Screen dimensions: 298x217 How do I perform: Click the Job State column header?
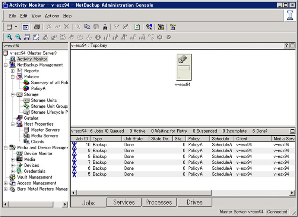pyautogui.click(x=135, y=139)
